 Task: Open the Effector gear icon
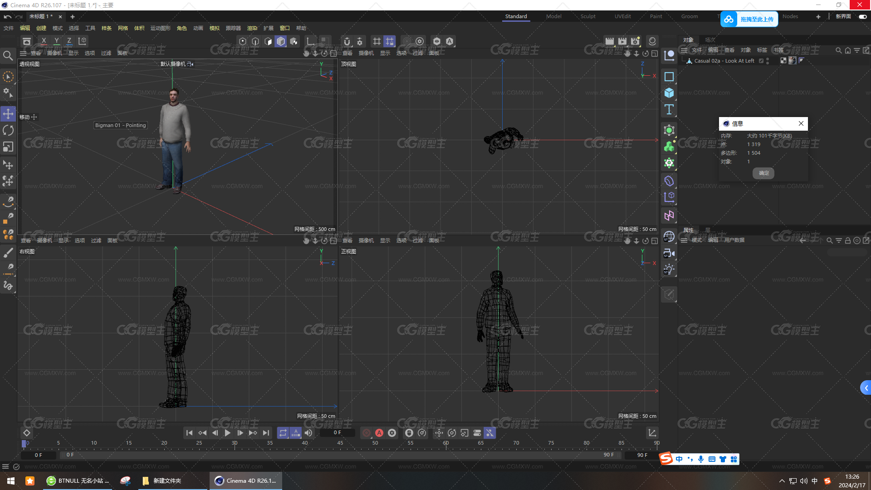point(669,163)
